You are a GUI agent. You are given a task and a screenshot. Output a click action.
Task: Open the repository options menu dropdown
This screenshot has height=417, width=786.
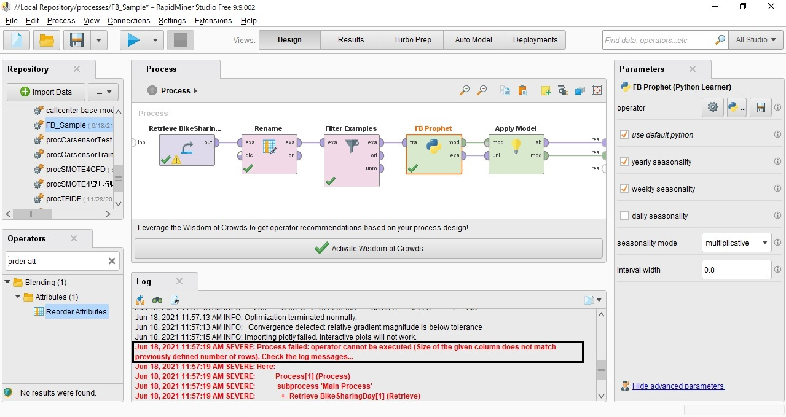pyautogui.click(x=103, y=92)
